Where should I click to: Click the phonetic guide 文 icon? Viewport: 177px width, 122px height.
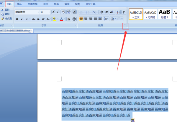pos(69,12)
